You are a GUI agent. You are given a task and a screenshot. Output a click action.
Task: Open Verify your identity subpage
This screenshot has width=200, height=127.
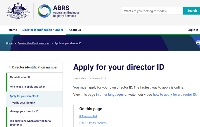(23, 103)
